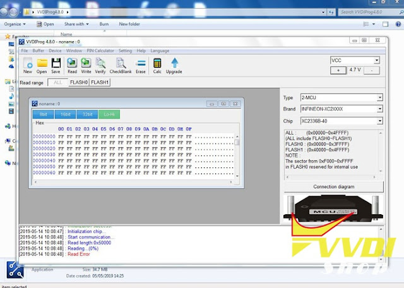Click Explorer's help question mark icon
Viewport: 404px width, 288px height.
point(398,24)
